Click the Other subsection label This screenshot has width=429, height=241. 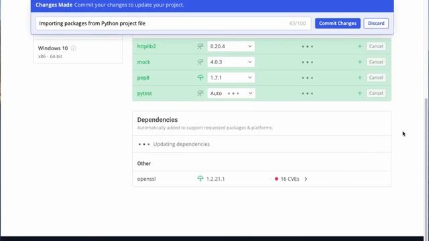(x=144, y=163)
